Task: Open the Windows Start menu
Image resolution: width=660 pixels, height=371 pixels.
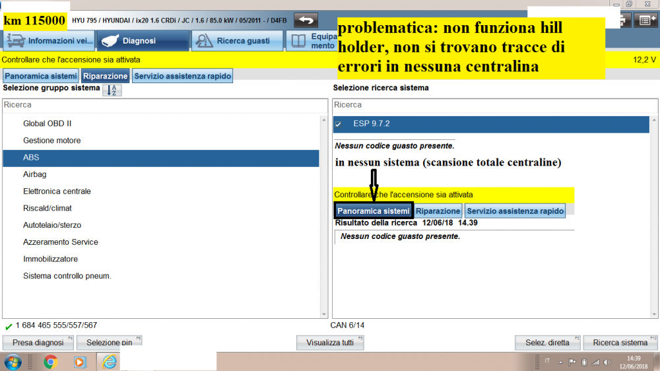Action: (x=13, y=362)
